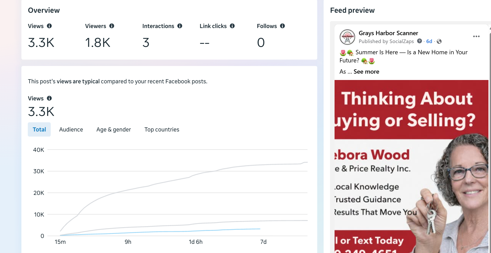Click the 'Summer Is Here' post caption
The height and width of the screenshot is (253, 491).
[404, 56]
